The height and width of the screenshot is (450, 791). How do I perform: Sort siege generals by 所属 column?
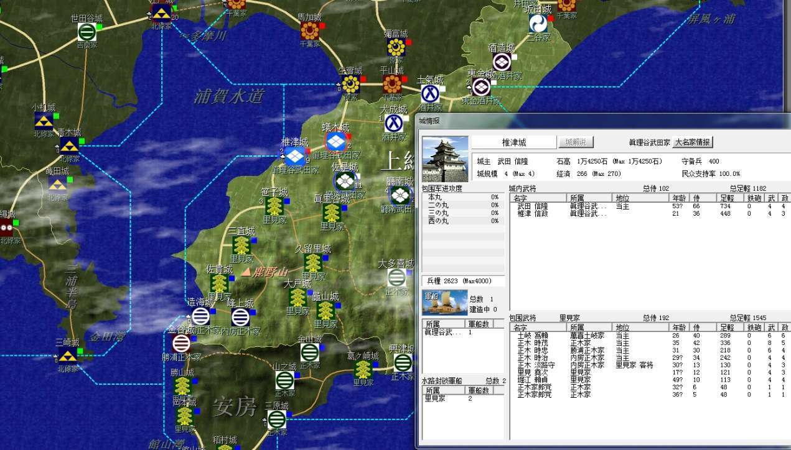click(590, 327)
